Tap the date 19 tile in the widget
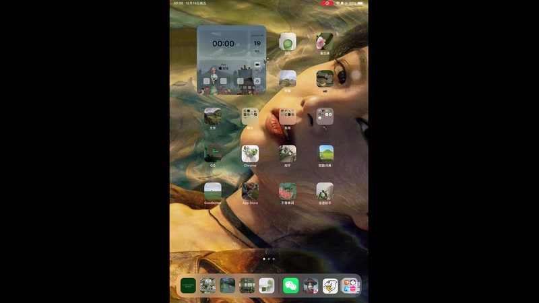 (257, 44)
